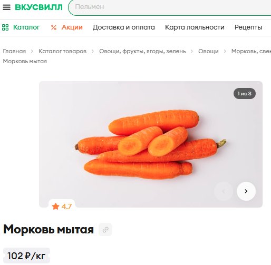Open Овощи, фрукты, ягоды, зелень breadcrumb
Viewport: 271px width, 265px height.
pos(142,51)
